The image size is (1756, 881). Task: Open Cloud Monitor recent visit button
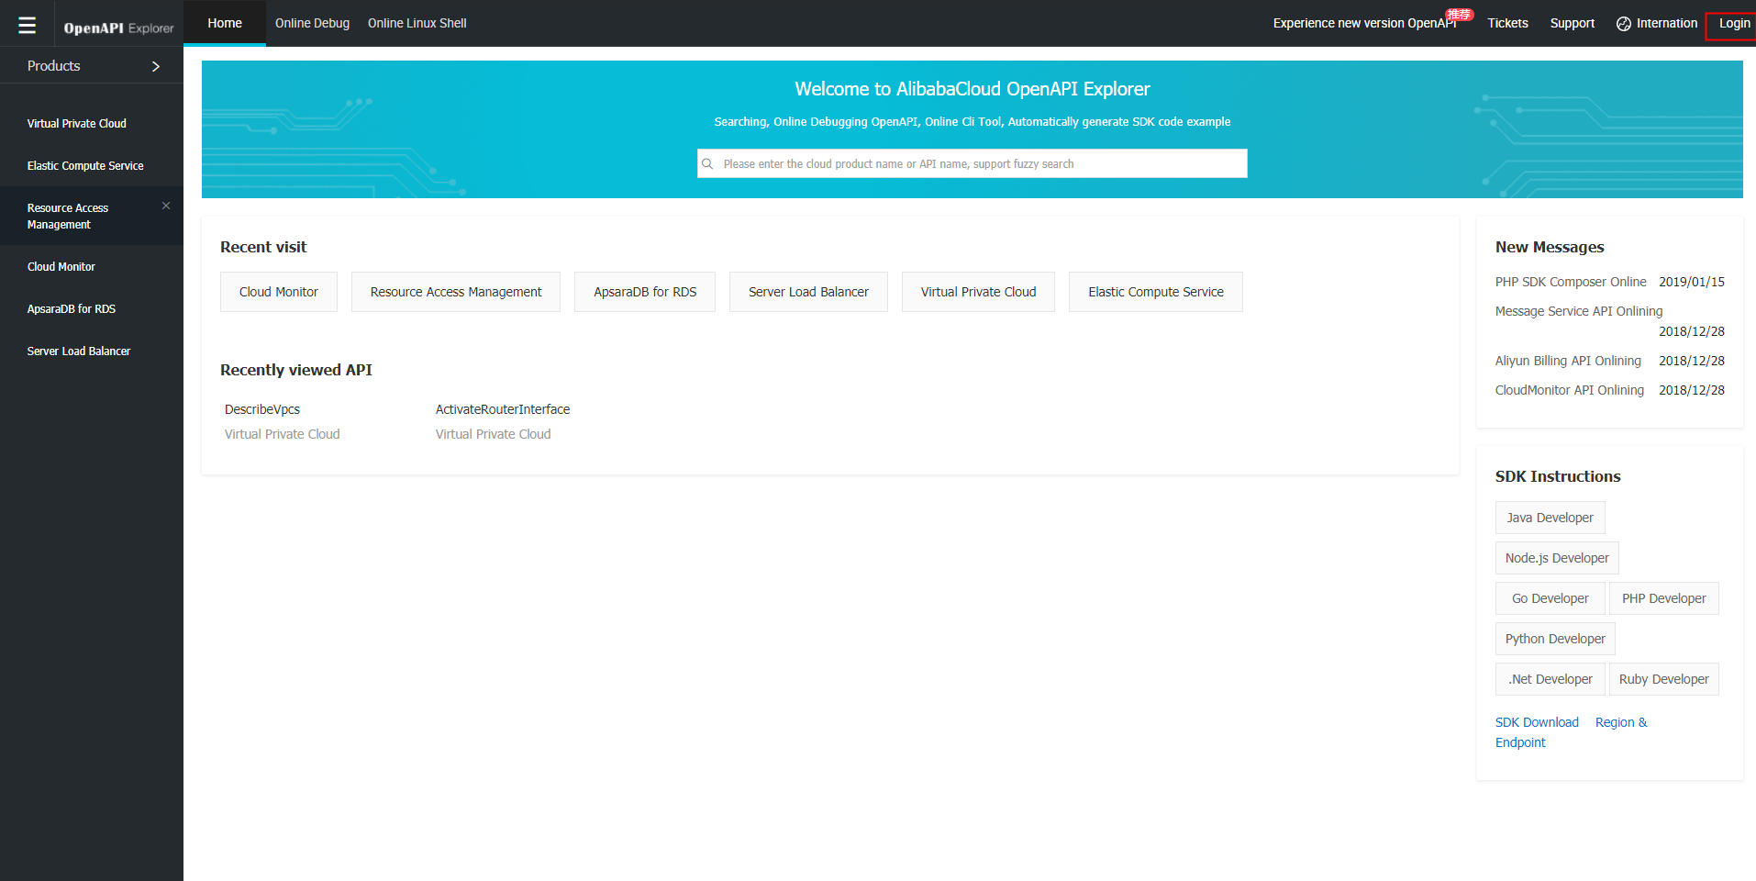coord(279,292)
